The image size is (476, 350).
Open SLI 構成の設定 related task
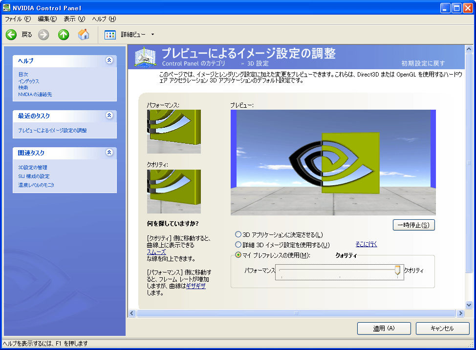pyautogui.click(x=34, y=176)
